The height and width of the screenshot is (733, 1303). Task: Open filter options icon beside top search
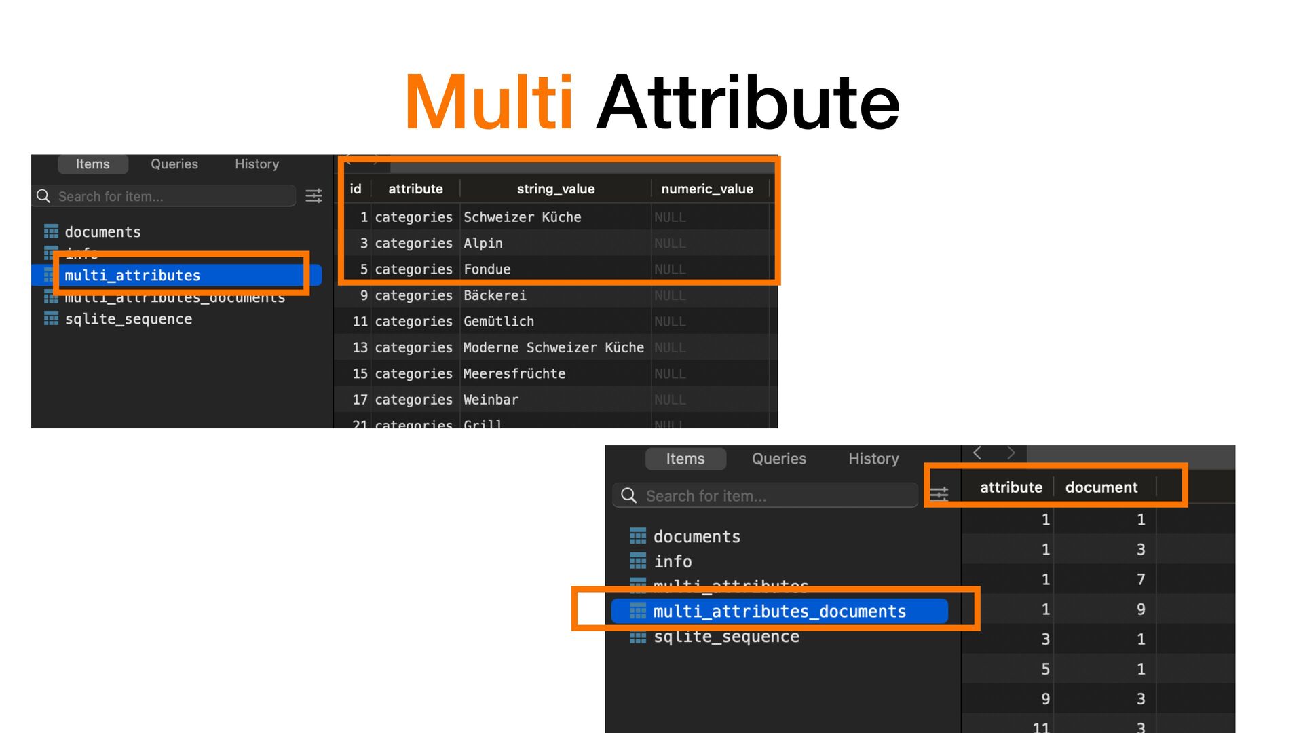click(x=314, y=196)
